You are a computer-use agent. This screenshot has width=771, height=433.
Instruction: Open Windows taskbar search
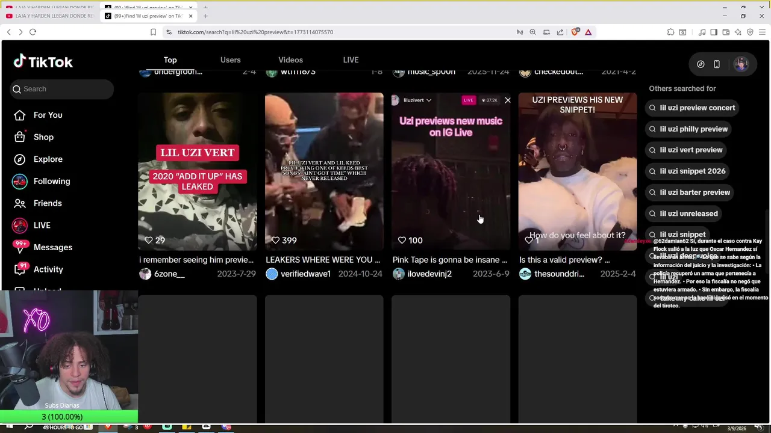28,427
